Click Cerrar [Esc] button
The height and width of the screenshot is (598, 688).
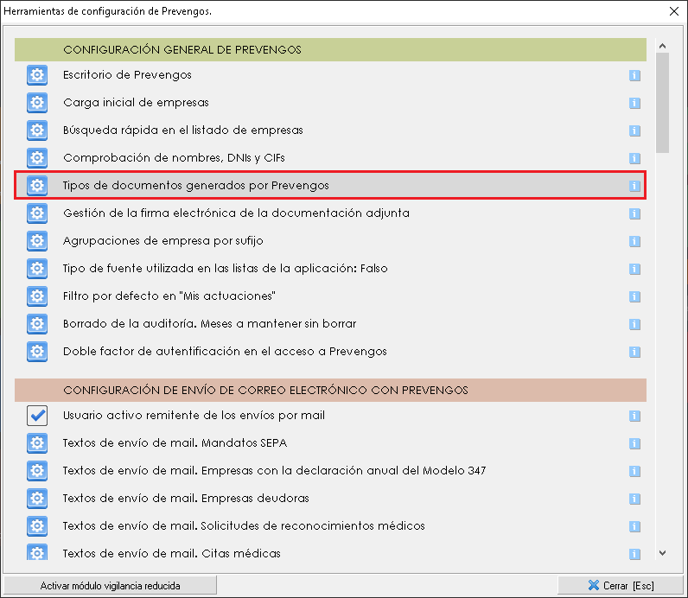[621, 586]
